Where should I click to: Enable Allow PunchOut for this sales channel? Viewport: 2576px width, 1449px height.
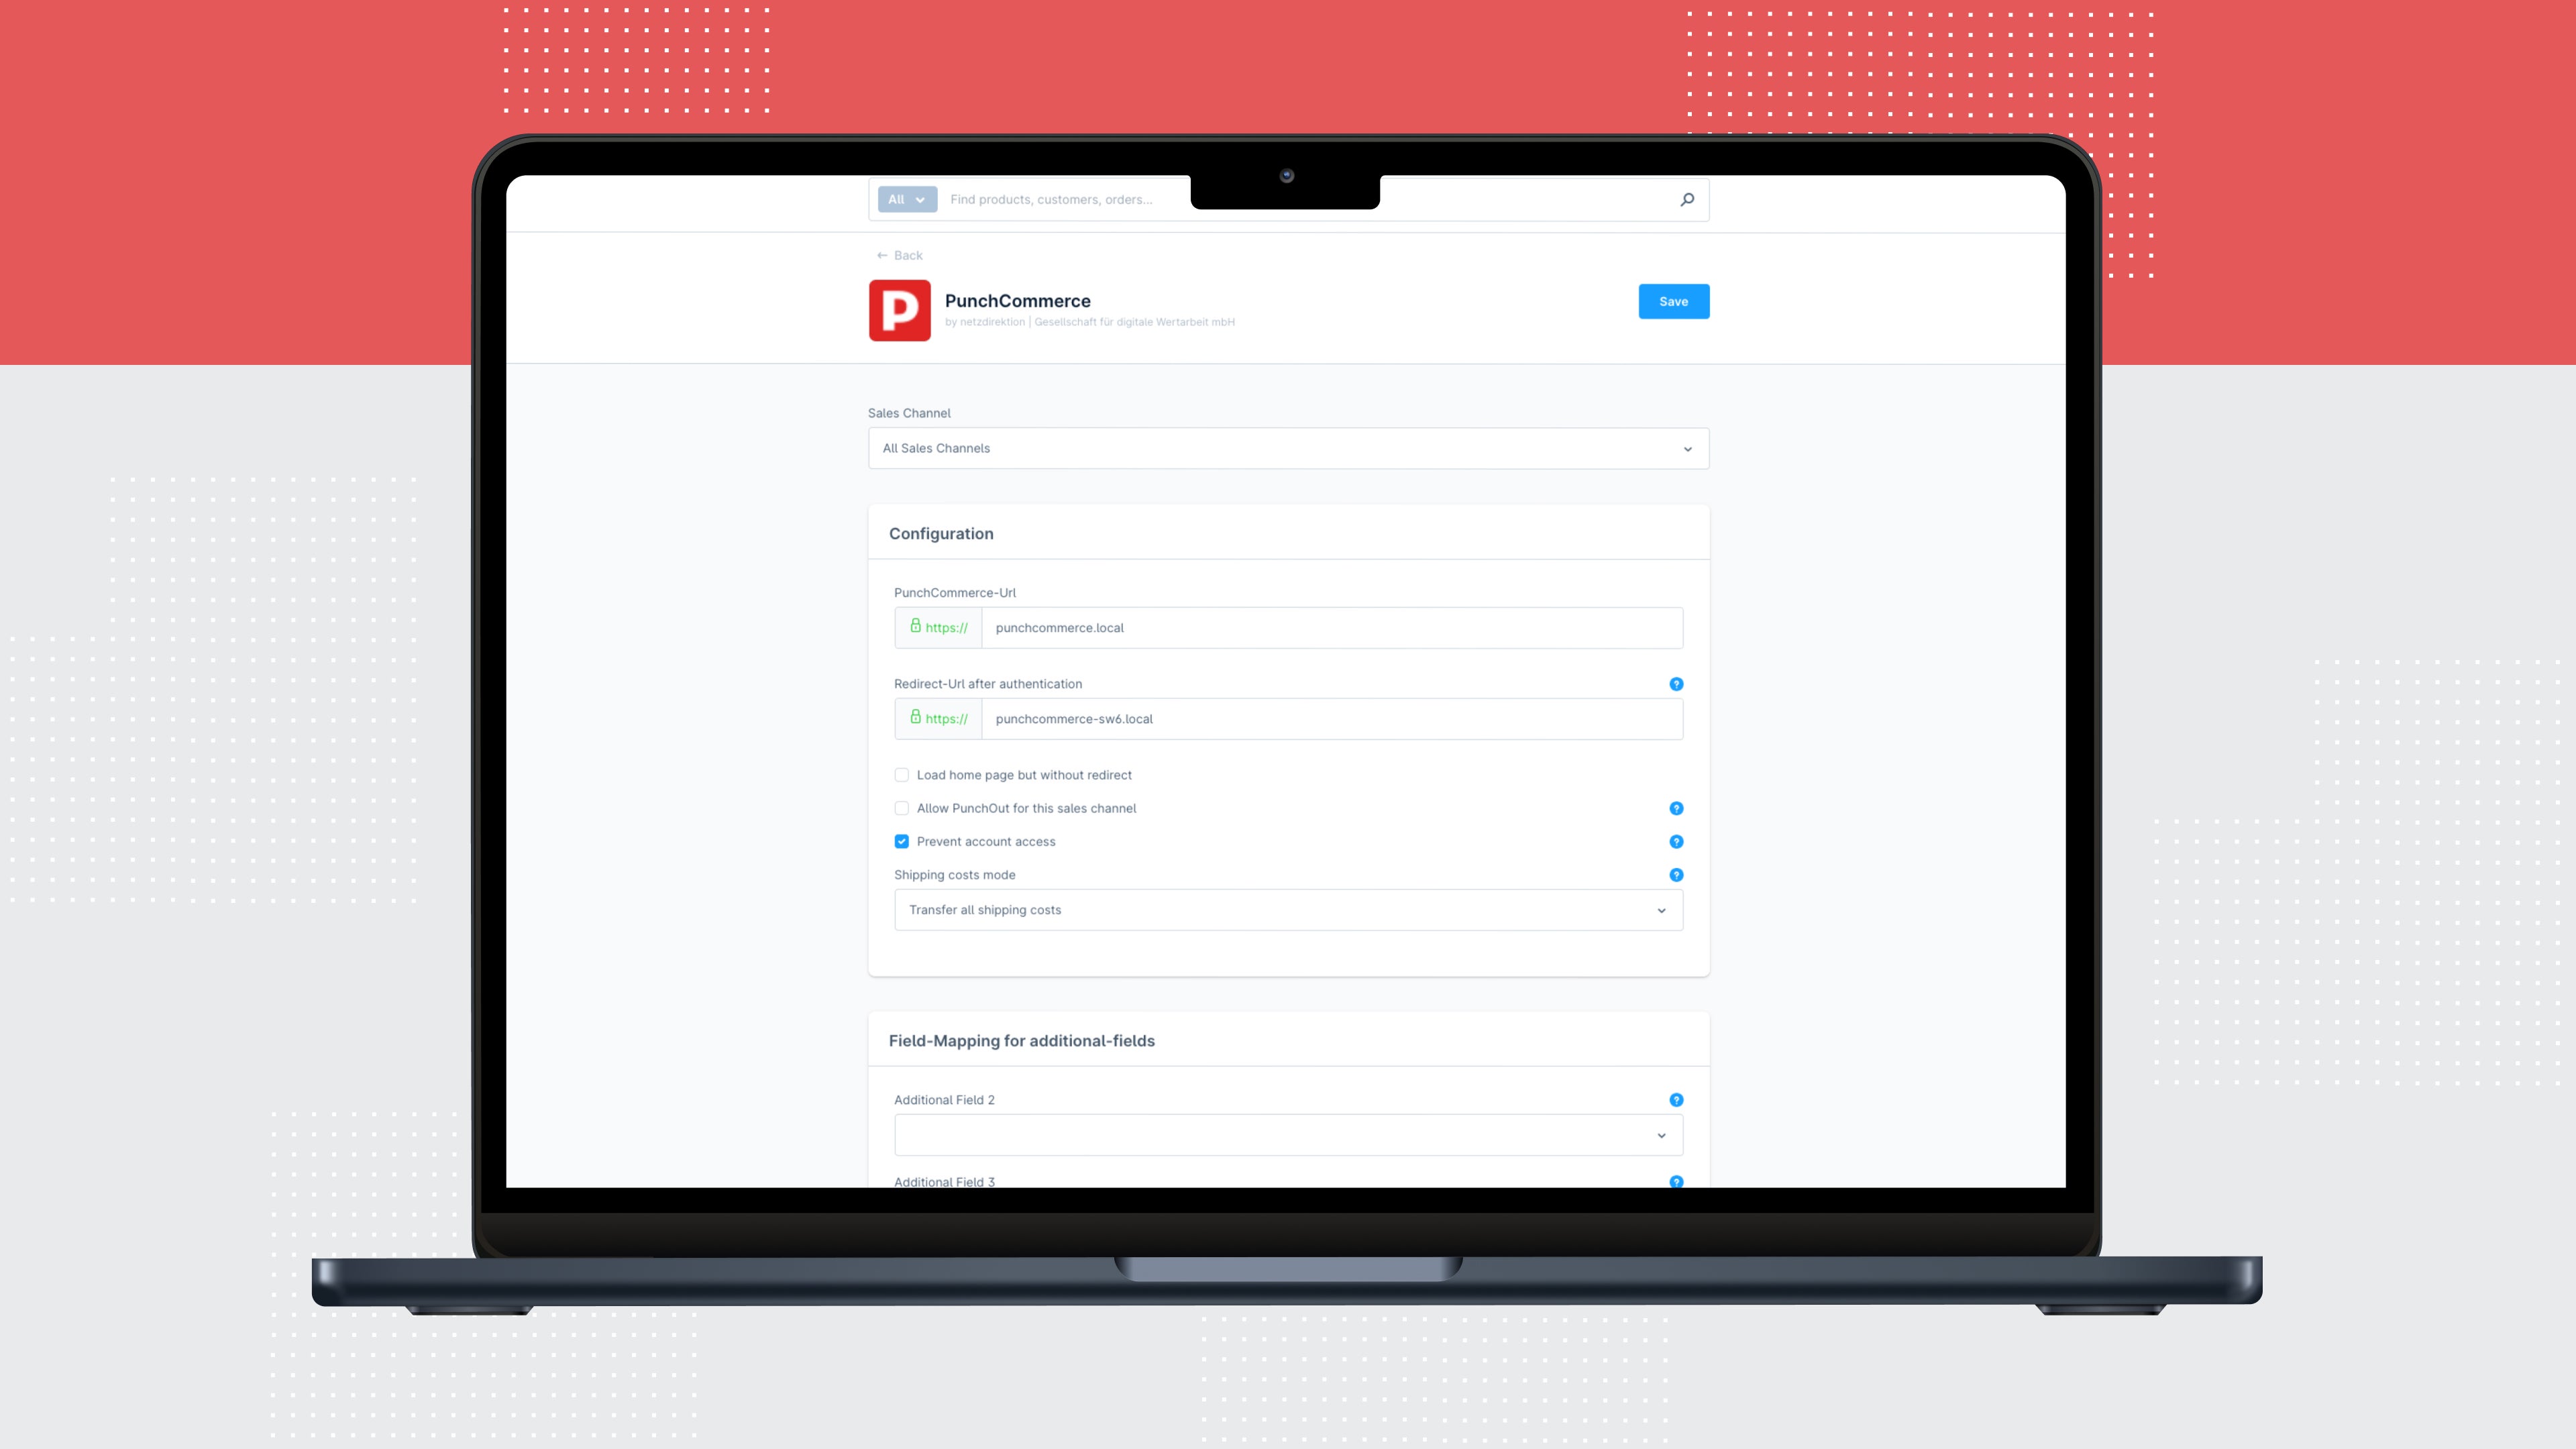(900, 808)
